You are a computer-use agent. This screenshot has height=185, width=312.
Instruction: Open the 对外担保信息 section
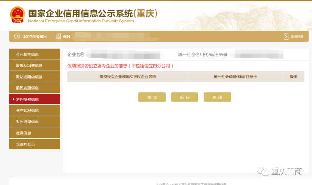pos(35,122)
